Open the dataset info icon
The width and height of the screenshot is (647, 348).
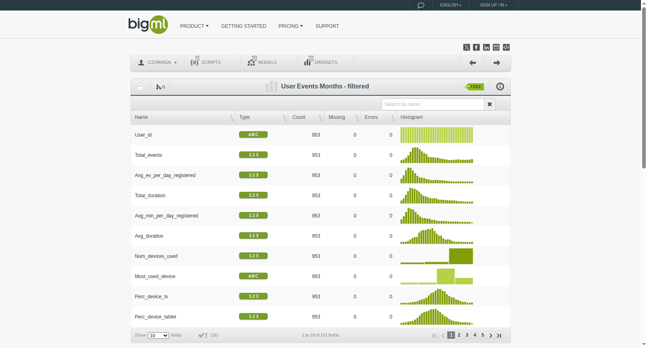[500, 86]
